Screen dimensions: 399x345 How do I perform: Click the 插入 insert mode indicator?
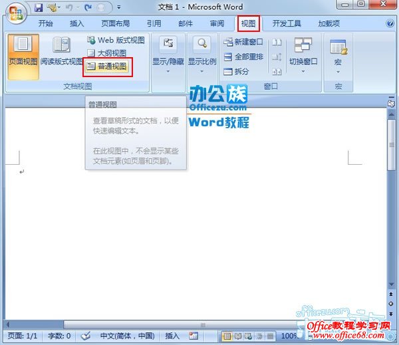pos(172,336)
